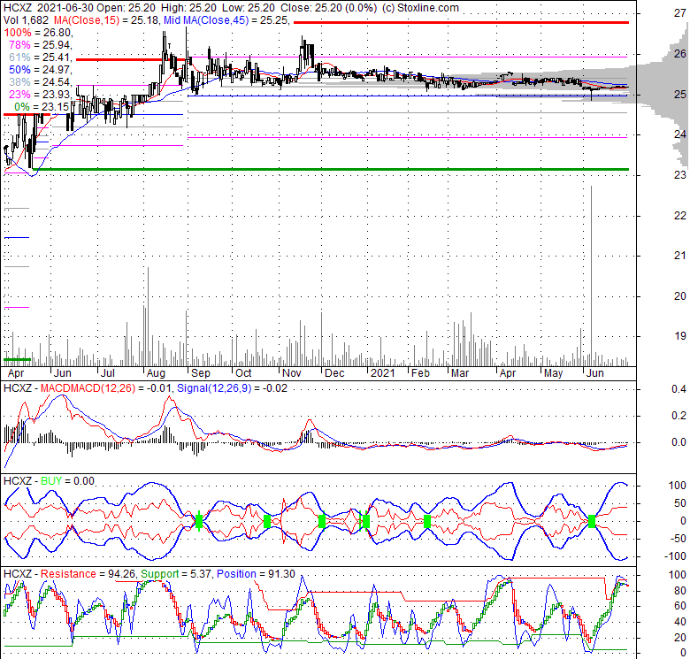The image size is (690, 659).
Task: Click the '0% = 23.15' Fibonacci level
Action: tap(42, 106)
